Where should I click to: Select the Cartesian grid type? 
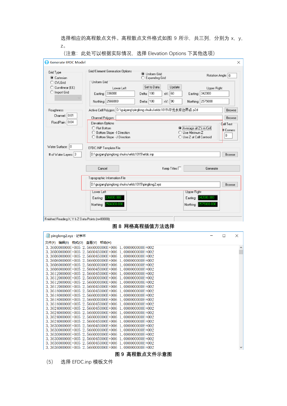(52, 78)
